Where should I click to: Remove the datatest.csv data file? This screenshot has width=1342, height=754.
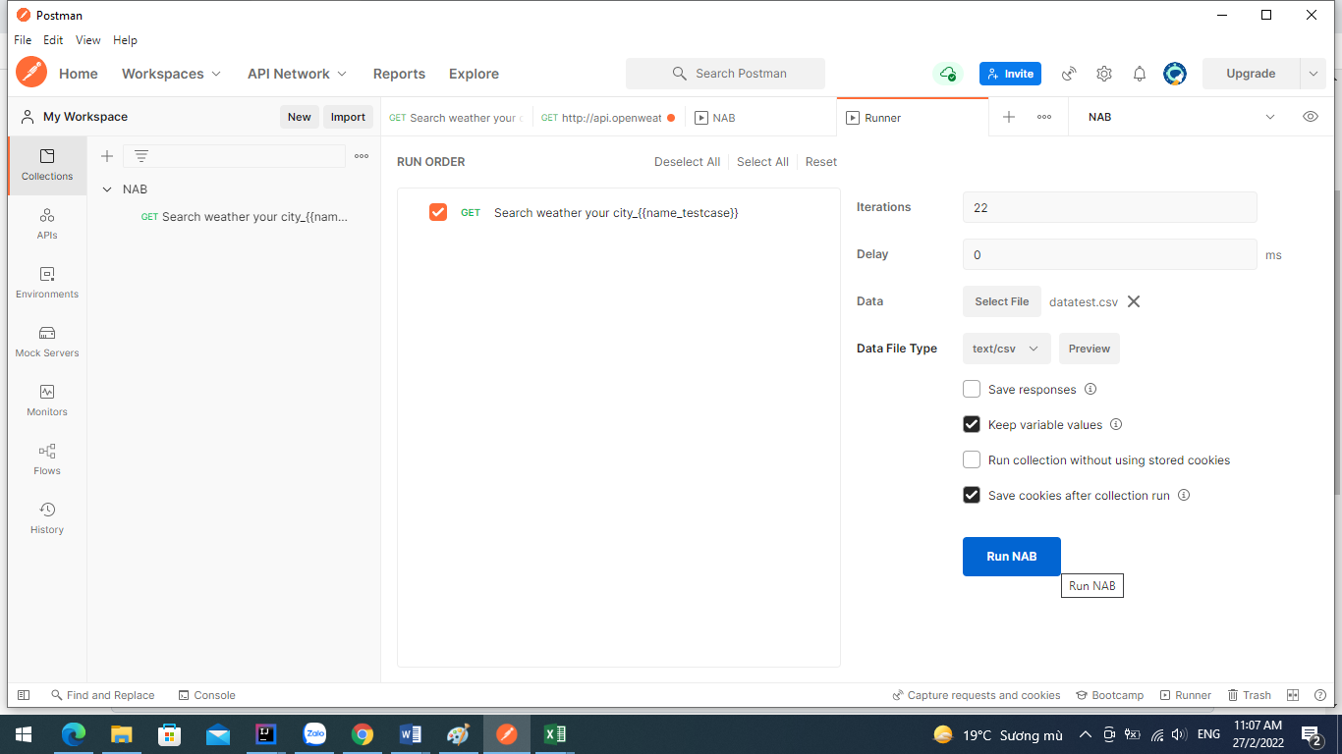pyautogui.click(x=1134, y=301)
